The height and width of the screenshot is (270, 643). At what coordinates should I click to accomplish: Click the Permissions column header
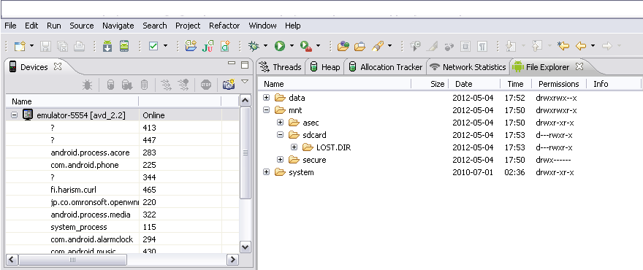coord(558,84)
